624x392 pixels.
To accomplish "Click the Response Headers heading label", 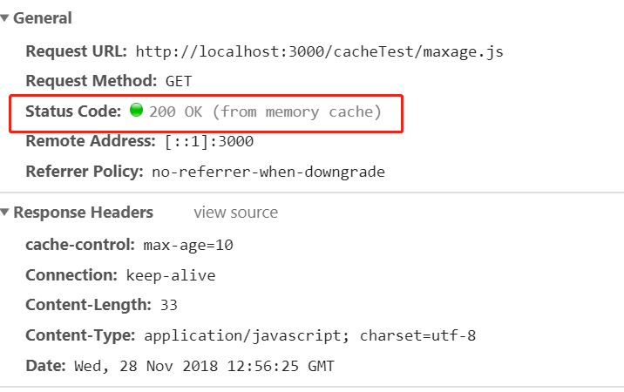I will (83, 213).
